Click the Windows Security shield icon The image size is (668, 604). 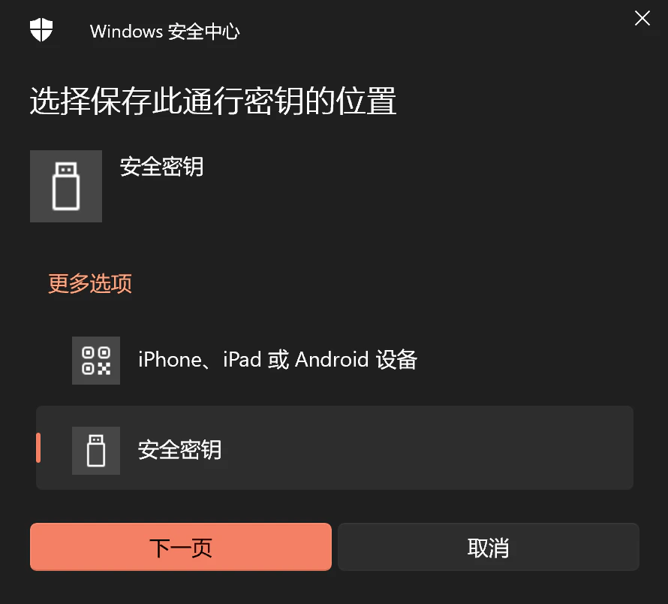pyautogui.click(x=41, y=30)
